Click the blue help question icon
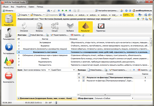The height and width of the screenshot is (106, 154). [126, 11]
